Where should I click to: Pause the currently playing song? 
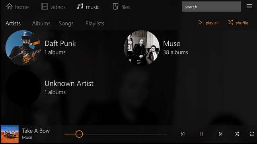pos(202,134)
